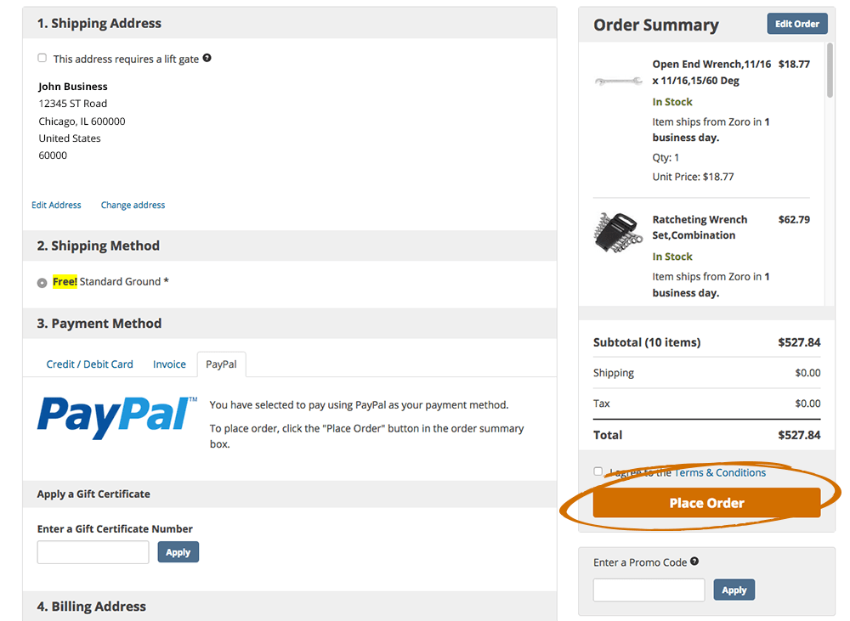
Task: Open the Ratcheting Wrench Set thumbnail
Action: 616,232
